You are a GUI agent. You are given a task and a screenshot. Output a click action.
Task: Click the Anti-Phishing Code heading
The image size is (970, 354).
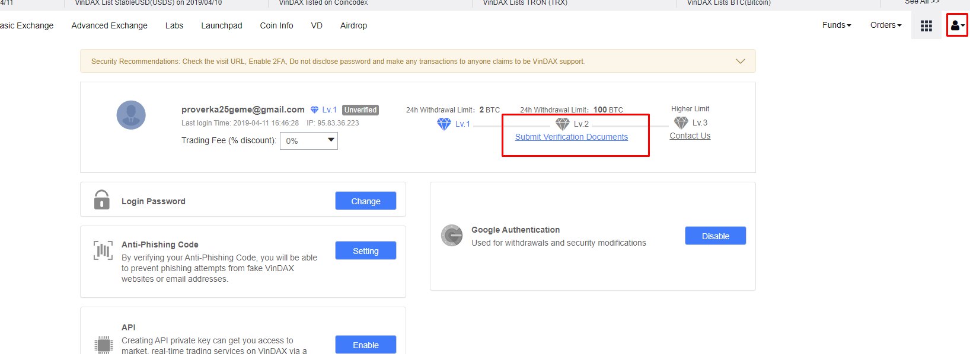pos(160,244)
